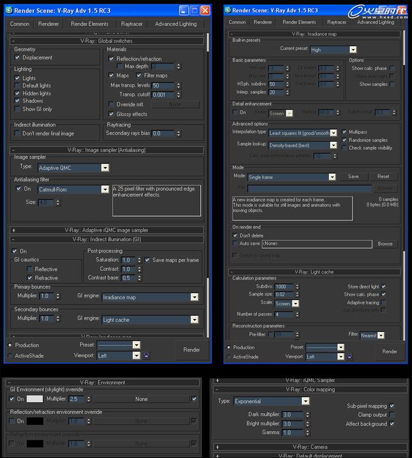Click the Light cache Subdivs field
The image size is (412, 458).
(284, 286)
